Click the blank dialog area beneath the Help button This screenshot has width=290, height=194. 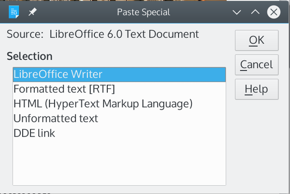[x=256, y=144]
